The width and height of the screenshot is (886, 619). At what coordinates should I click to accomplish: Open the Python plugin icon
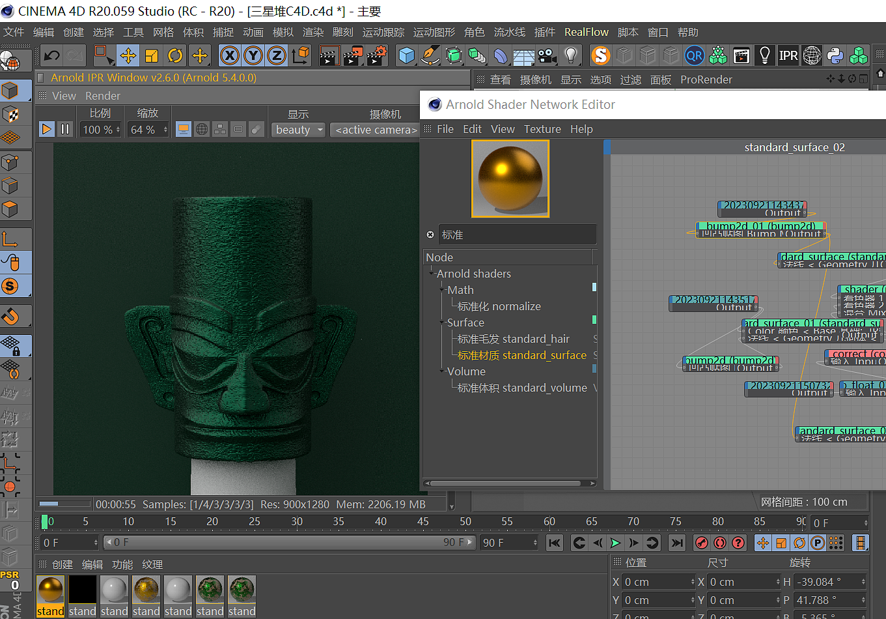point(835,56)
